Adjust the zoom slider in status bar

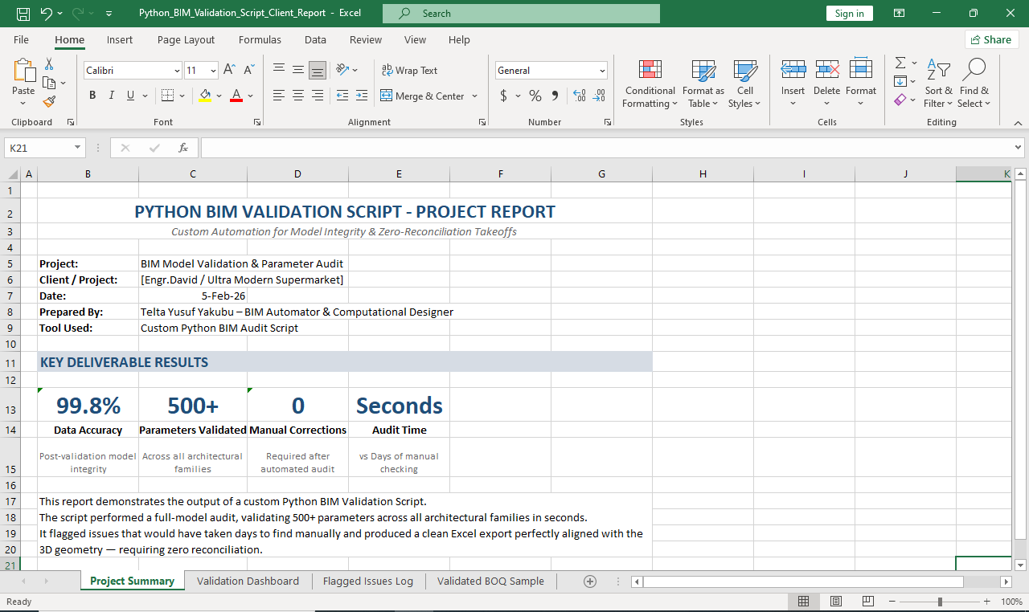(940, 602)
